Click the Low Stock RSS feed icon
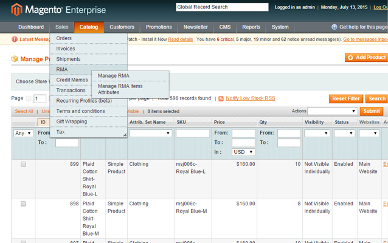388x243 pixels. point(221,98)
